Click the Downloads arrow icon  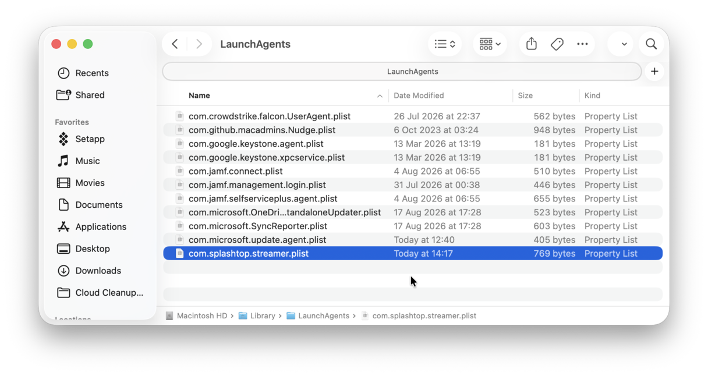(63, 271)
